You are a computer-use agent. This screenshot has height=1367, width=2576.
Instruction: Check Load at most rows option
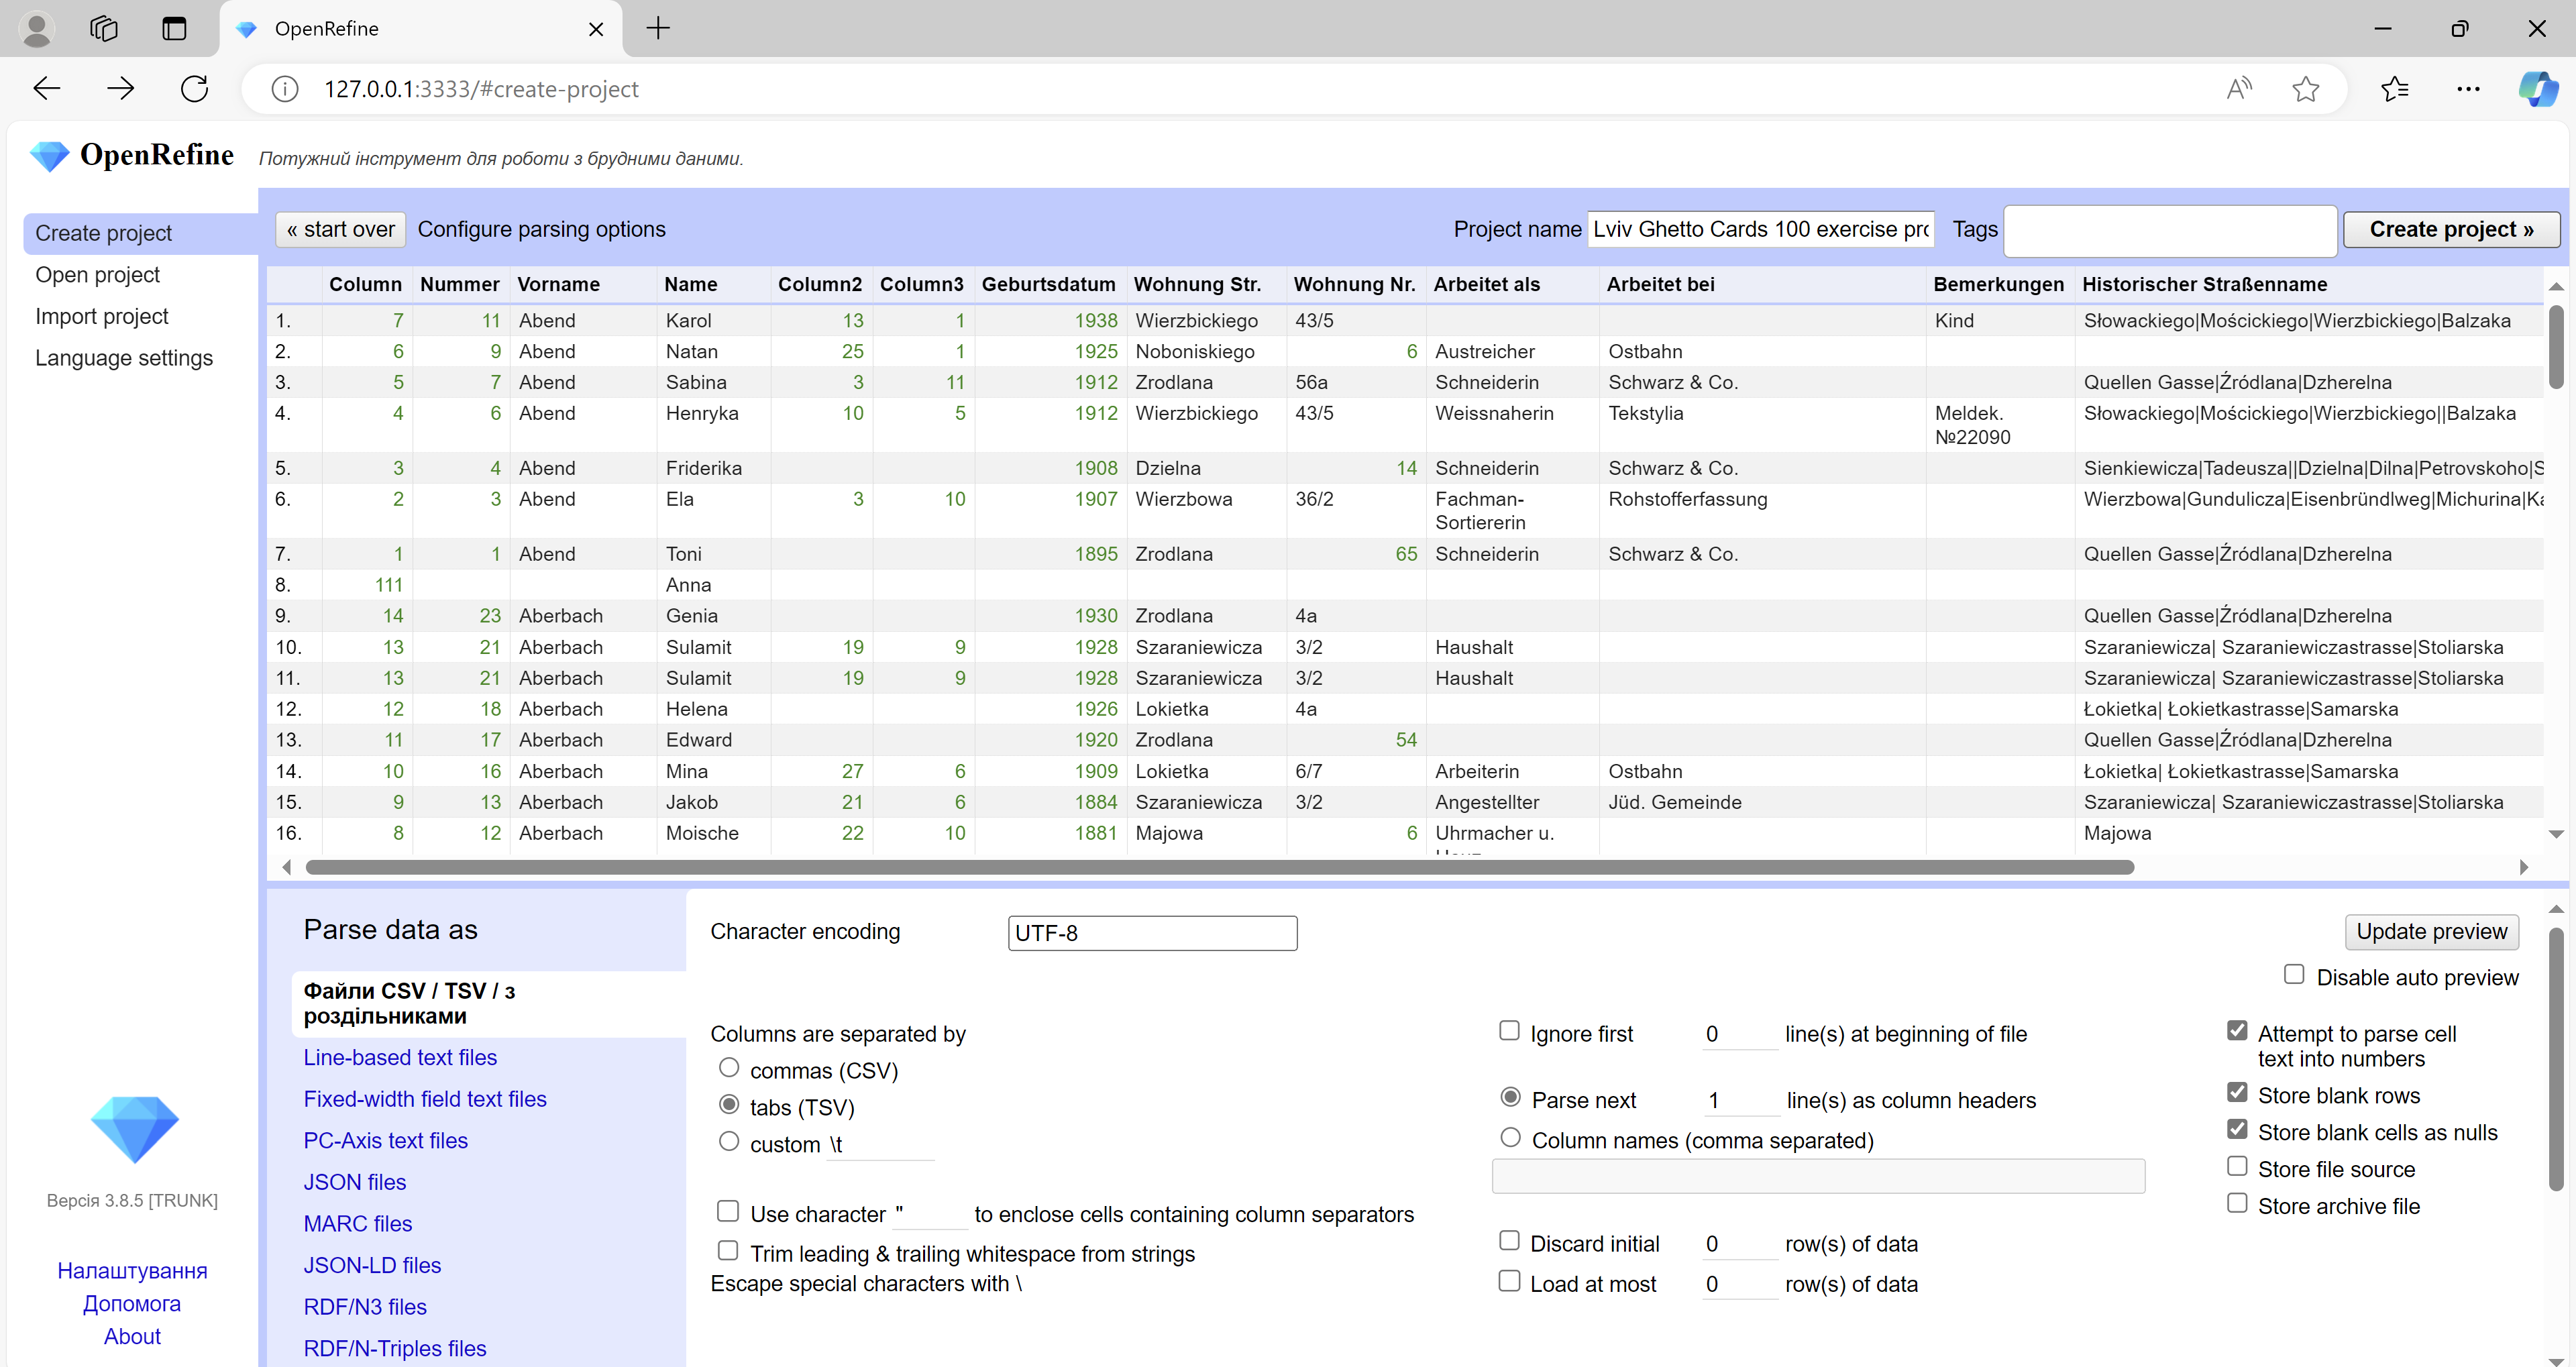tap(1509, 1281)
